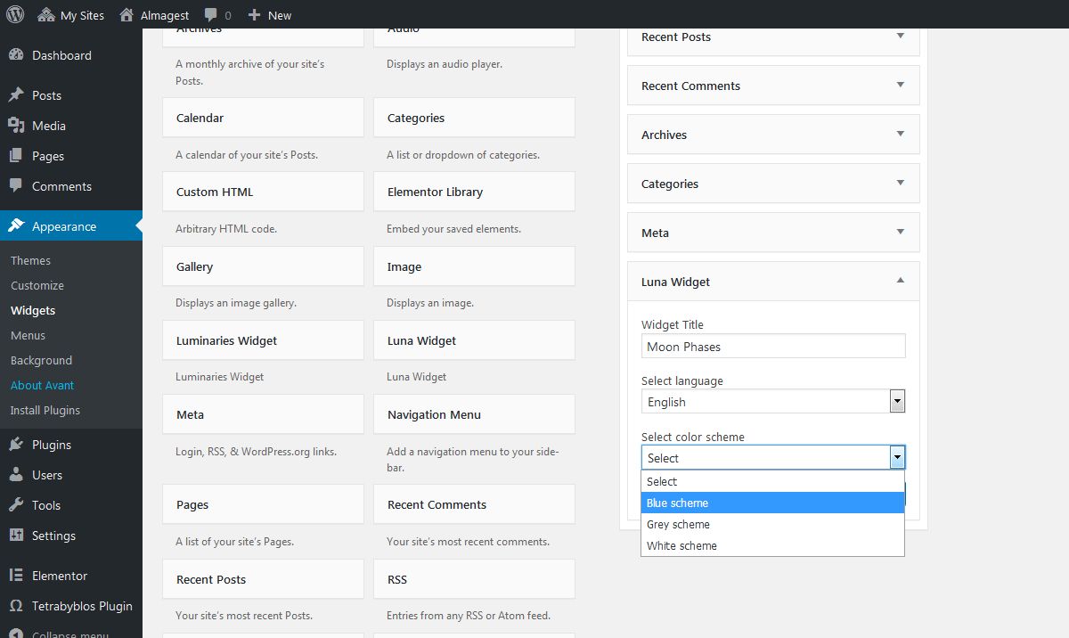
Task: Collapse the Luna Widget panel
Action: (900, 282)
